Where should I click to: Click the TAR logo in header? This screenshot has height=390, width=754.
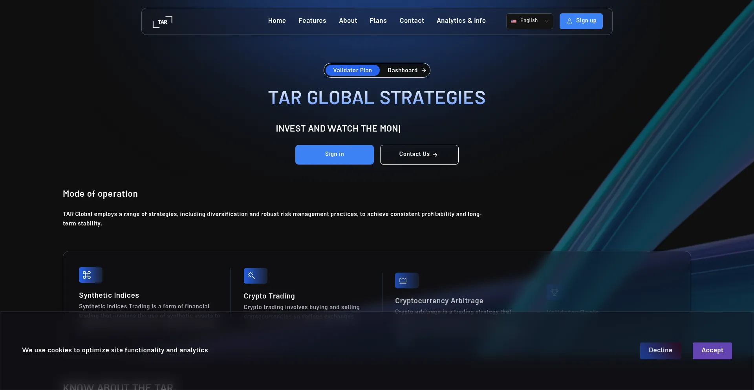pyautogui.click(x=163, y=22)
